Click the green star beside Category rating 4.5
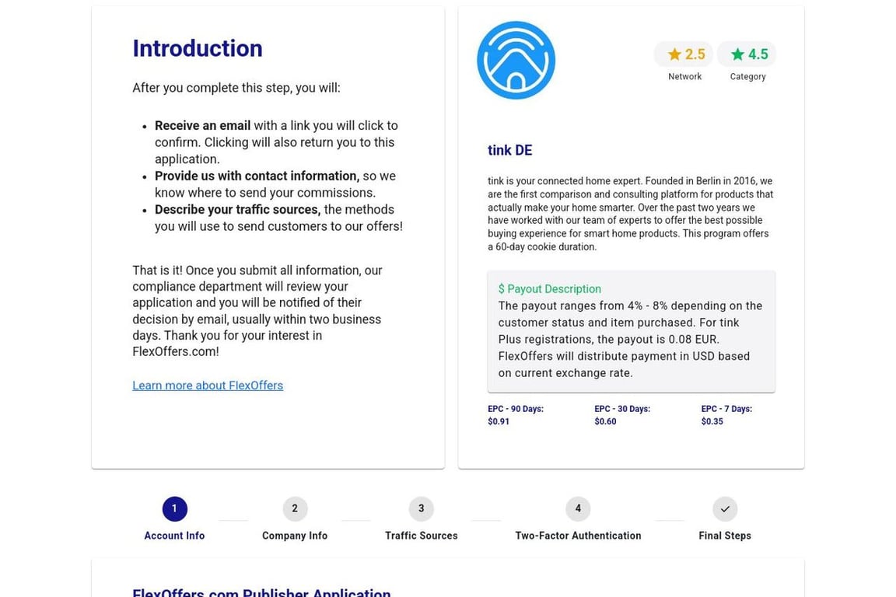This screenshot has width=896, height=597. (737, 54)
